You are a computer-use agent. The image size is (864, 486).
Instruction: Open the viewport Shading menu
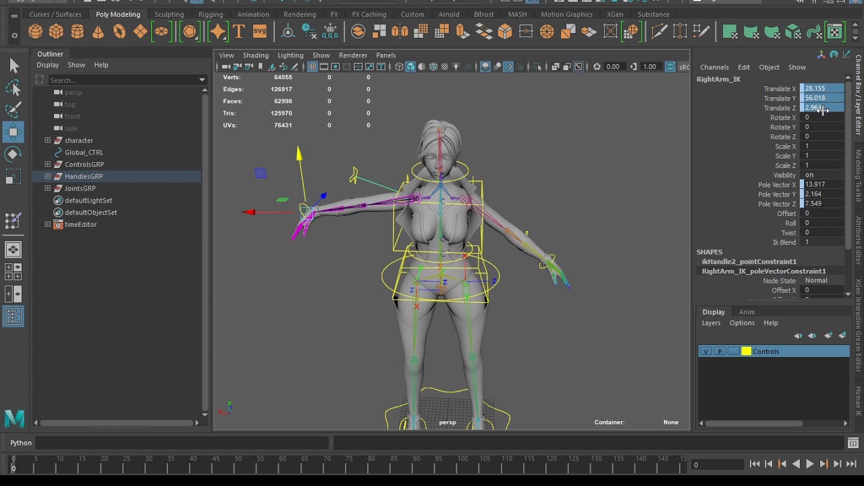coord(255,55)
